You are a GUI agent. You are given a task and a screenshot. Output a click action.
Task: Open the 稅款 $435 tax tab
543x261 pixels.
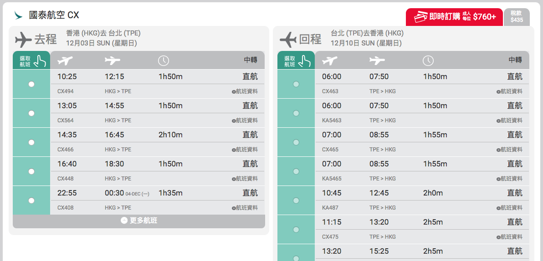[x=517, y=16]
